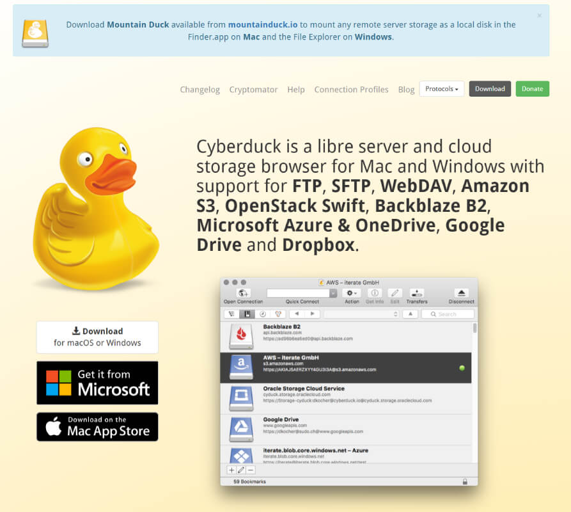Click the Quick Connect input field
This screenshot has width=571, height=512.
point(298,293)
